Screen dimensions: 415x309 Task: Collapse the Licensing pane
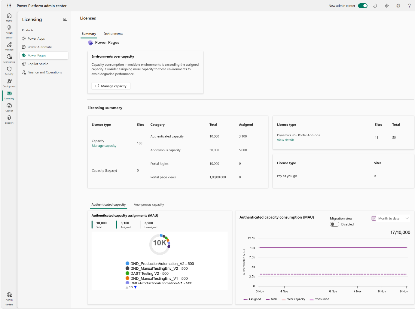coord(65,19)
